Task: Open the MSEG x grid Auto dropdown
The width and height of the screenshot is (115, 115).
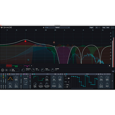Action: pos(68,85)
